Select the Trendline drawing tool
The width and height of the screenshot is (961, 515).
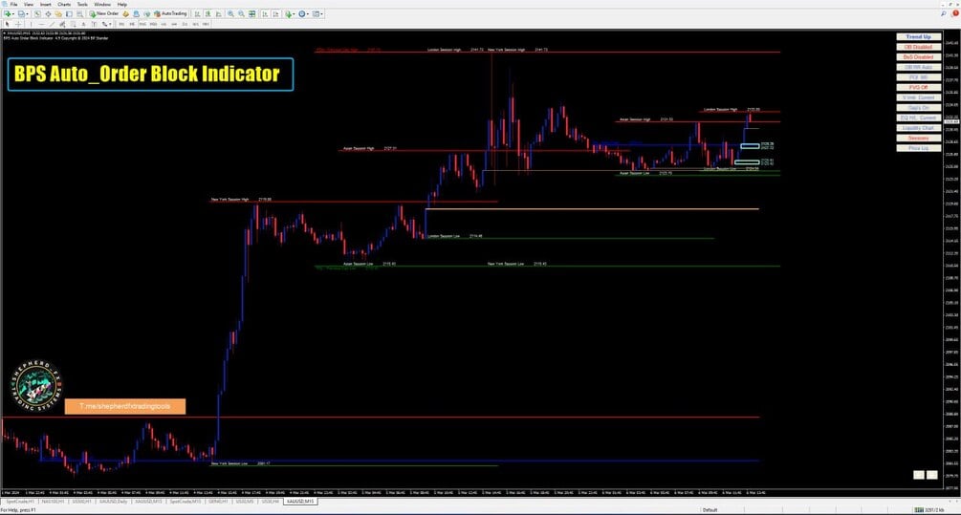(52, 24)
